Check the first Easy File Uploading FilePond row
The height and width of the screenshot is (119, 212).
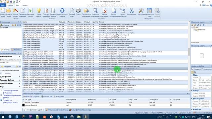click(x=23, y=35)
